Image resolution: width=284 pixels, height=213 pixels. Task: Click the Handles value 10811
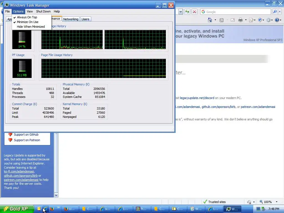point(50,89)
